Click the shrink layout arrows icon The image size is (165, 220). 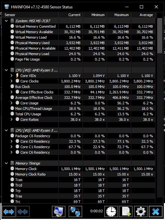[23, 211]
